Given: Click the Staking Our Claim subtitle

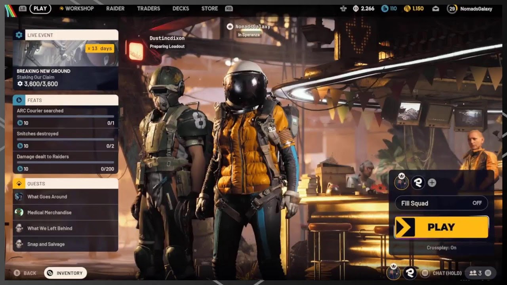Looking at the screenshot, I should coord(36,77).
